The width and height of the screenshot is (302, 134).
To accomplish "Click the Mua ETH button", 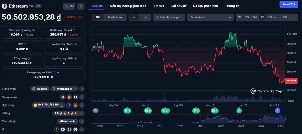I will tap(288, 4).
